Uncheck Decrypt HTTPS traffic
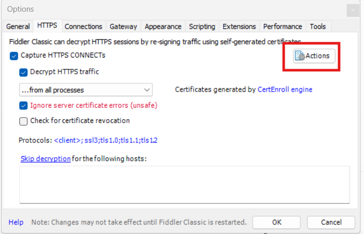Viewport: 364px width, 234px height. [x=23, y=72]
